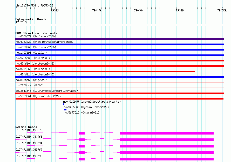Click the thin red nsv833556 line
Image resolution: width=231 pixels, height=162 pixels.
click(x=119, y=82)
